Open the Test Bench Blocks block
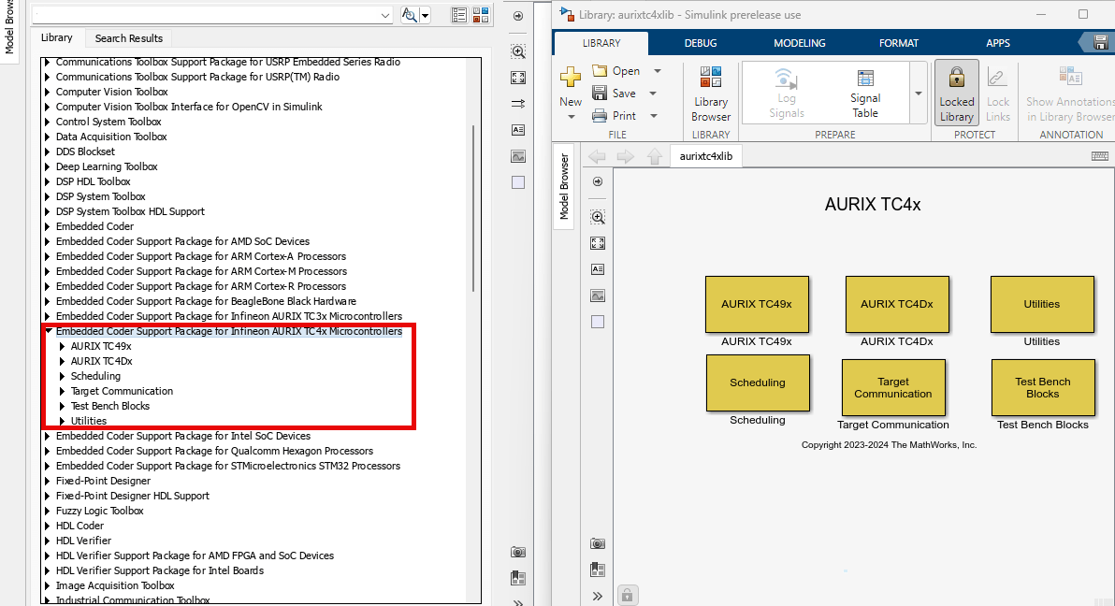1115x606 pixels. (x=1042, y=387)
